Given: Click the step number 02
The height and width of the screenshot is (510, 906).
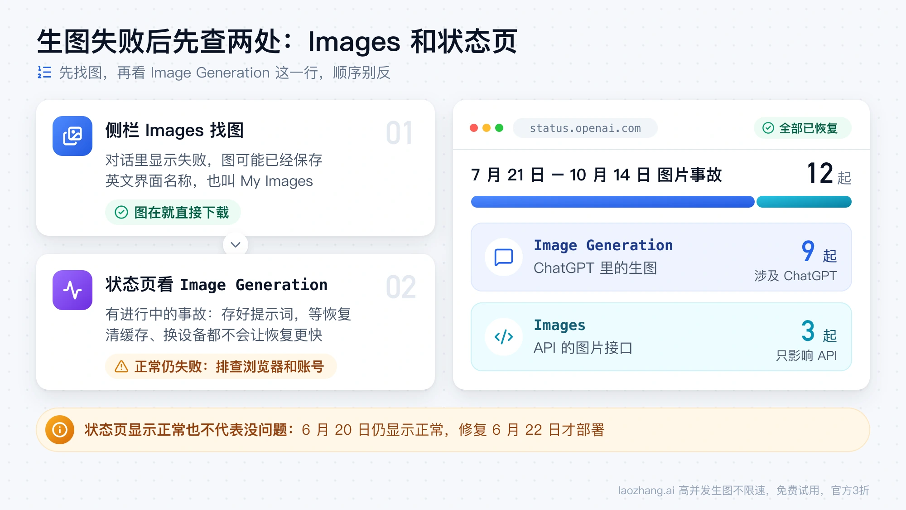Looking at the screenshot, I should 400,287.
